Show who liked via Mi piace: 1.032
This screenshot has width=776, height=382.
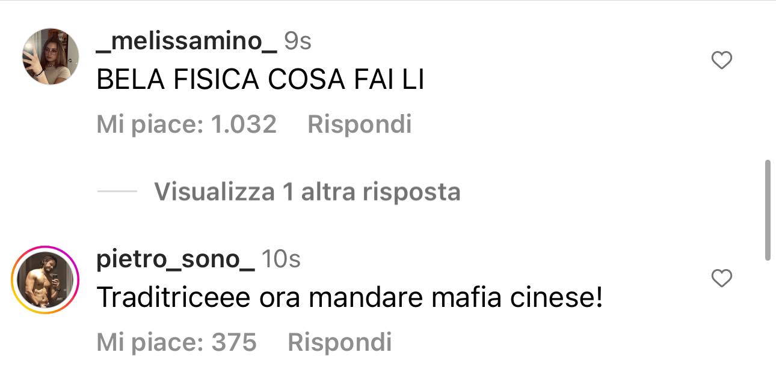pyautogui.click(x=186, y=124)
